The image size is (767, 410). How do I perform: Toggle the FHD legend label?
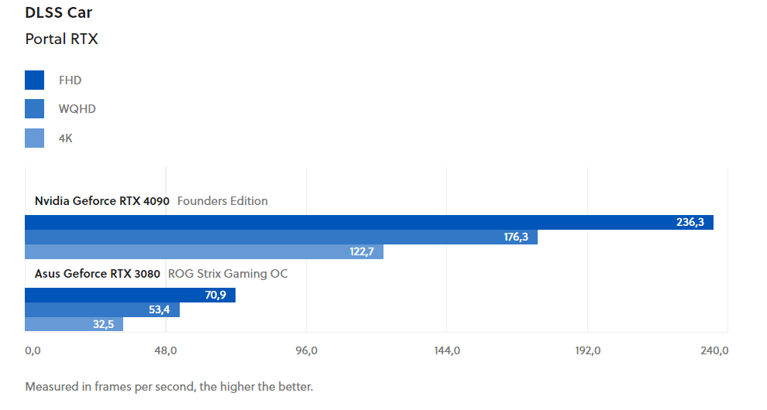70,80
